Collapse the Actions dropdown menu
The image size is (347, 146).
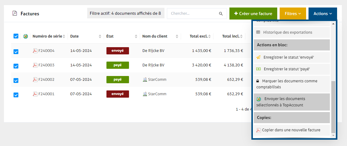[322, 14]
